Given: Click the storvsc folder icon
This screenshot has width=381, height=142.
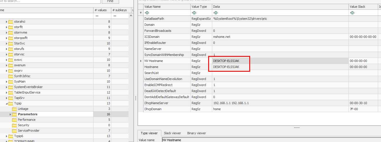Looking at the screenshot, I should (x=11, y=55).
